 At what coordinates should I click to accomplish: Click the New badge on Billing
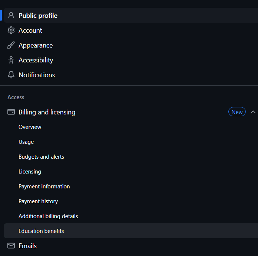coord(237,112)
